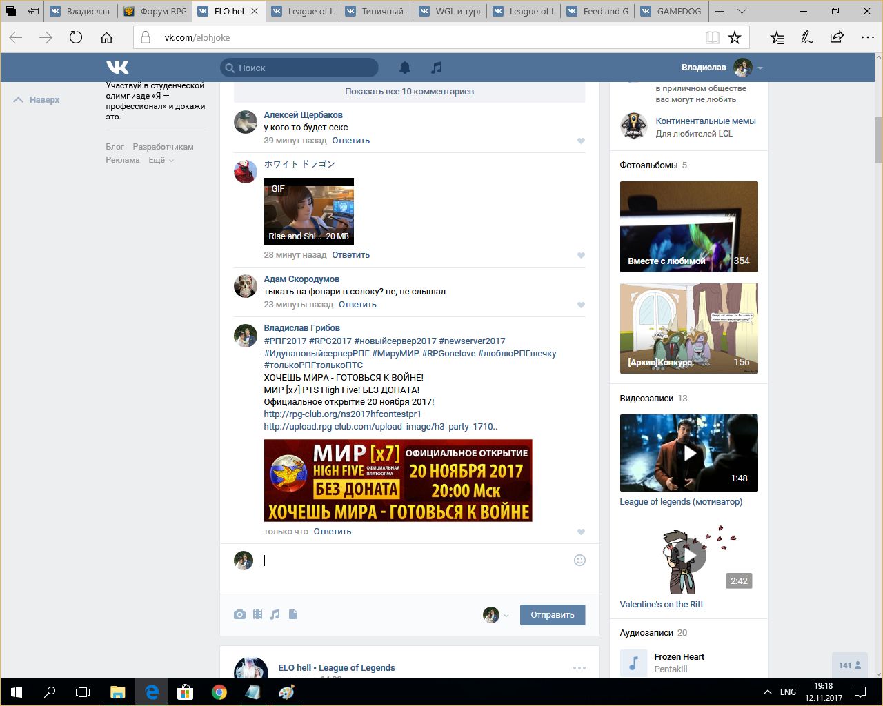This screenshot has height=706, width=883.
Task: Play the League of legends мотиватор video
Action: coord(689,453)
